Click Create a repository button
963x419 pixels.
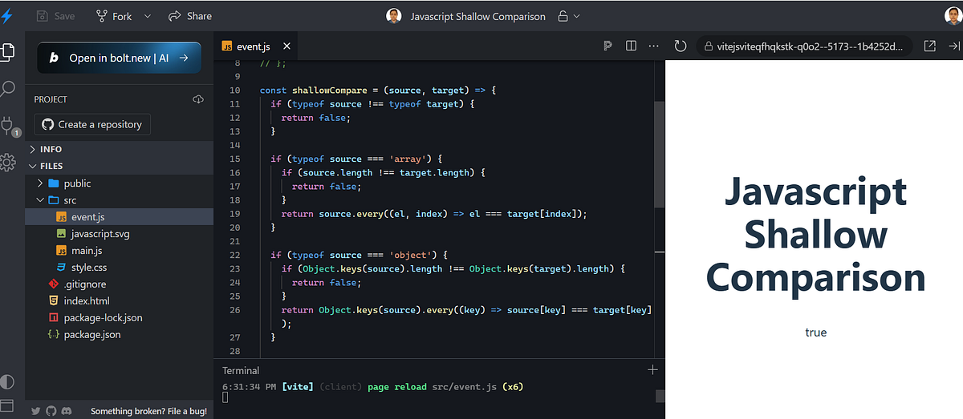pyautogui.click(x=92, y=124)
